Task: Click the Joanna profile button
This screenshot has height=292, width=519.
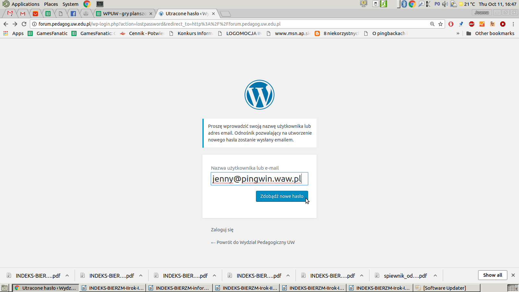Action: [482, 12]
